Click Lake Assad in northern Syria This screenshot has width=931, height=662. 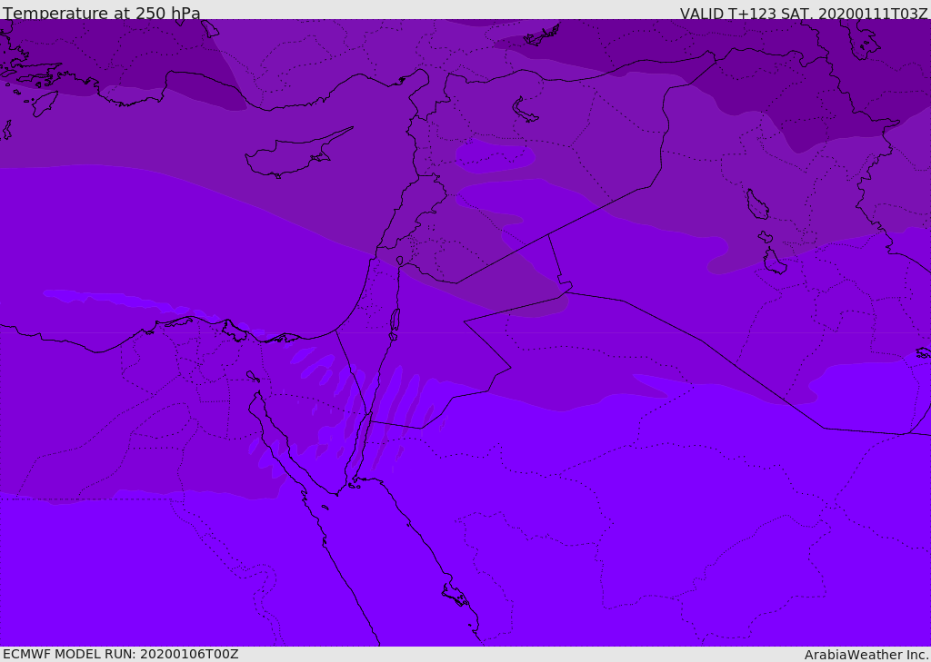[526, 110]
